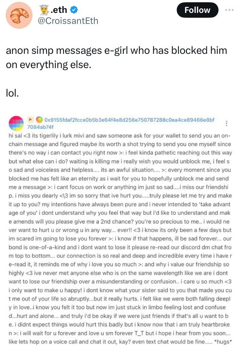Open the croissant profile avatar
This screenshot has width=241, height=347.
[x=19, y=15]
